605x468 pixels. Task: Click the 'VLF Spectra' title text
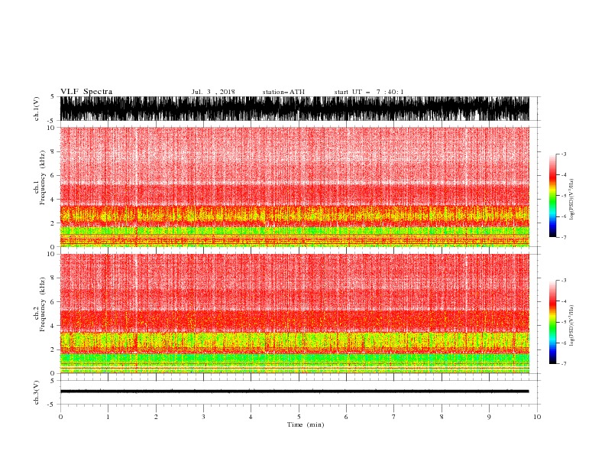coord(86,92)
